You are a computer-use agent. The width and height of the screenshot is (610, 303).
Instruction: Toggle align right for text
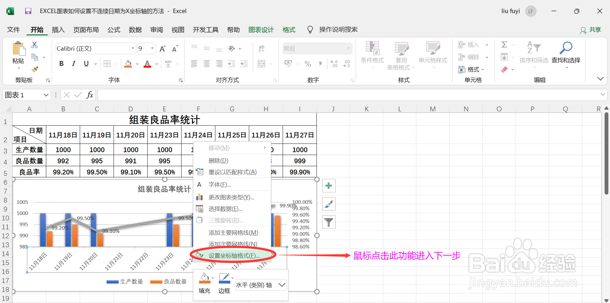click(x=219, y=64)
